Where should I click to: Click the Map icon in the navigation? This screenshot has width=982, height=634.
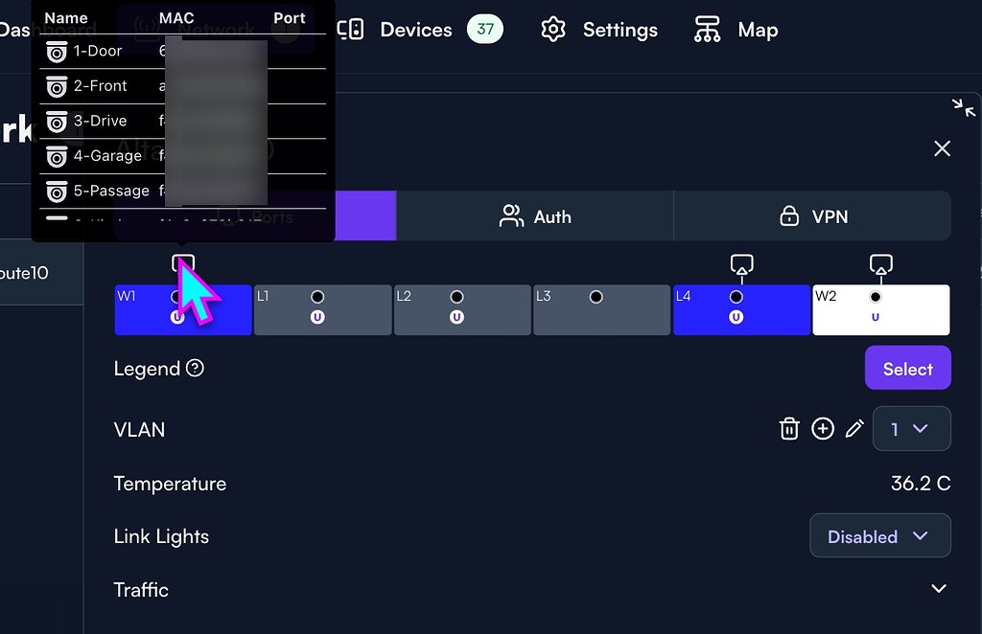[x=707, y=29]
